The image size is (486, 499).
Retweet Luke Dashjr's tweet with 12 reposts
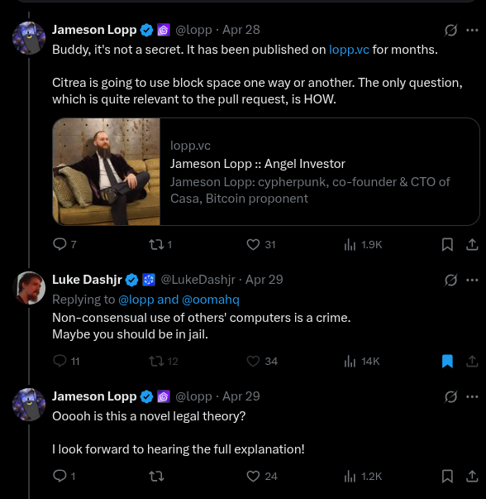[156, 361]
